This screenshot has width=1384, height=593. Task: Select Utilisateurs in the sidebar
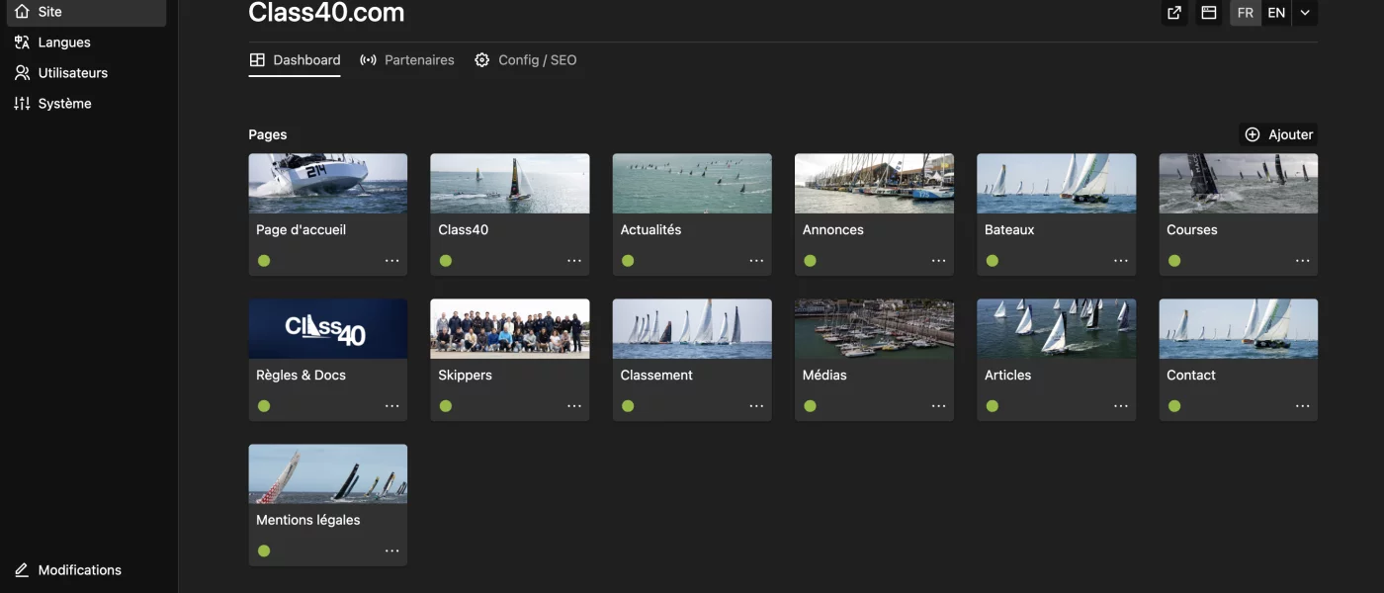click(86, 73)
